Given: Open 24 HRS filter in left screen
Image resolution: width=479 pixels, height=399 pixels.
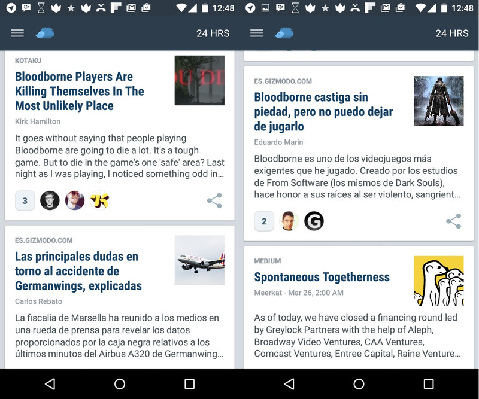Looking at the screenshot, I should coord(213,33).
